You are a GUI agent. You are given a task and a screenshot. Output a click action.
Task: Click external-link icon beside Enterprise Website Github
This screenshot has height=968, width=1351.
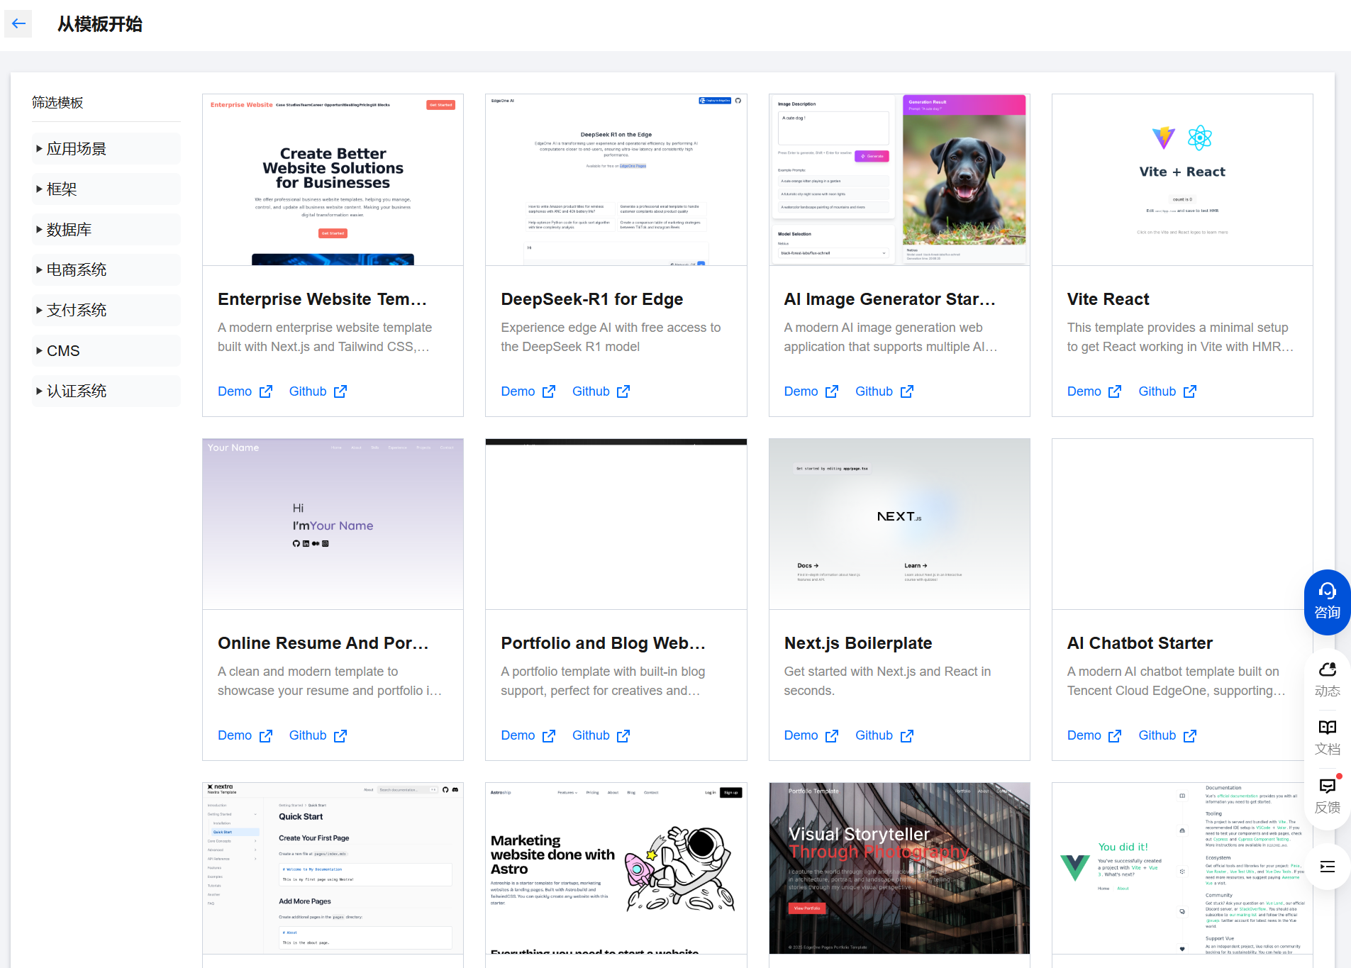(340, 391)
